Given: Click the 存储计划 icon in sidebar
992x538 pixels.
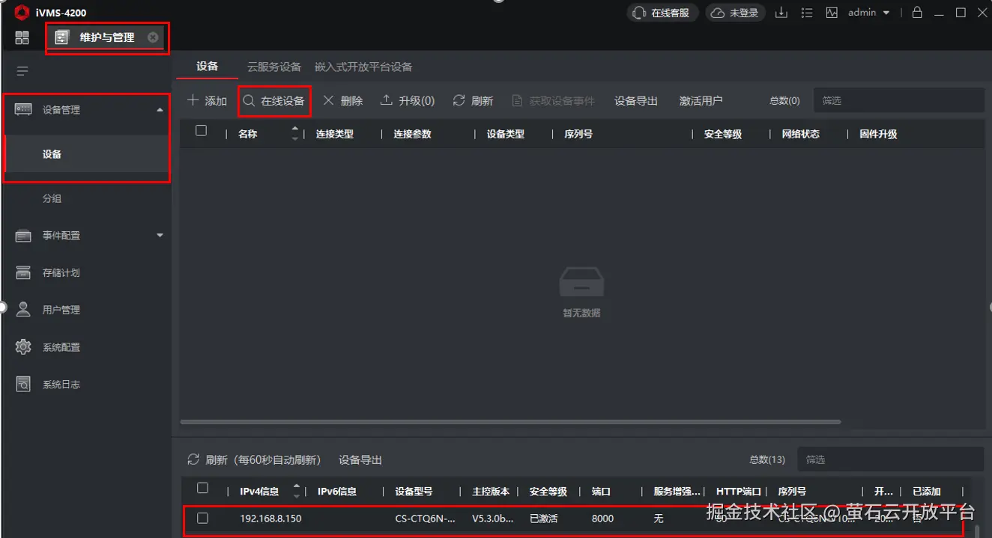Looking at the screenshot, I should (x=23, y=272).
